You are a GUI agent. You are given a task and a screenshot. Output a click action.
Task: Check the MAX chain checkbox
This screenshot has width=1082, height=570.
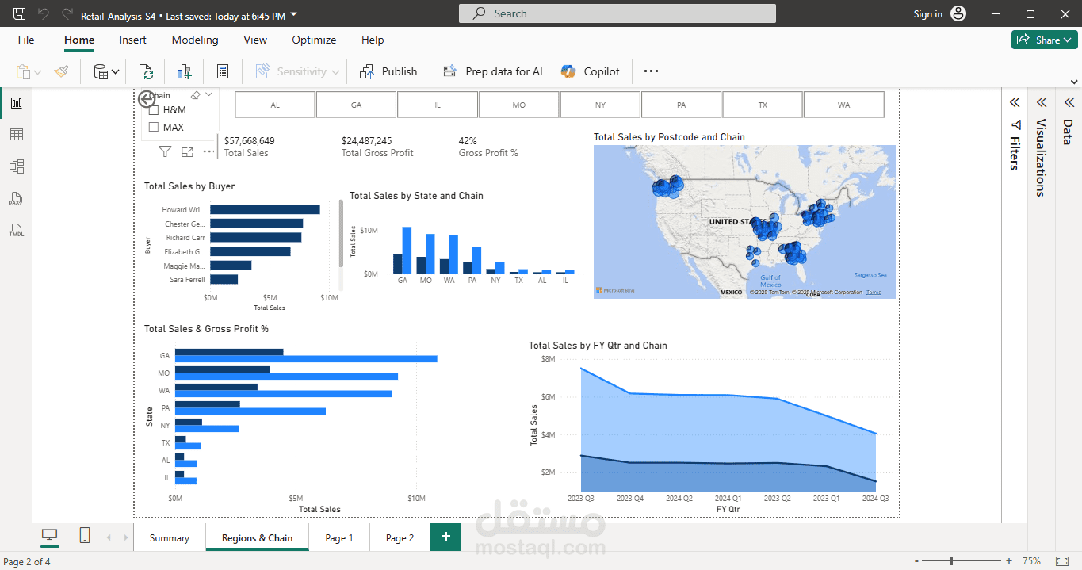(x=155, y=127)
